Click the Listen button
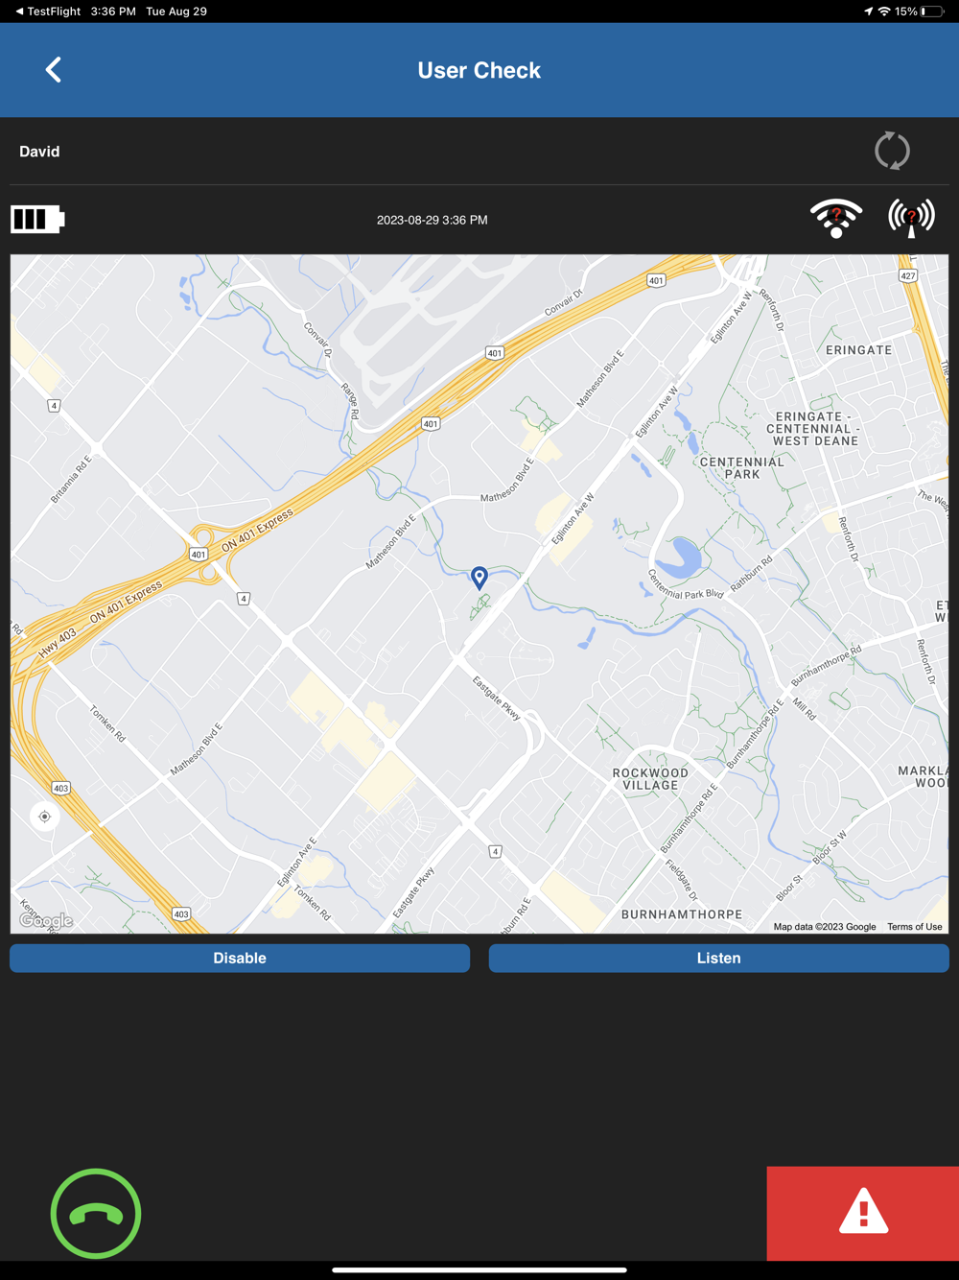 [x=719, y=958]
